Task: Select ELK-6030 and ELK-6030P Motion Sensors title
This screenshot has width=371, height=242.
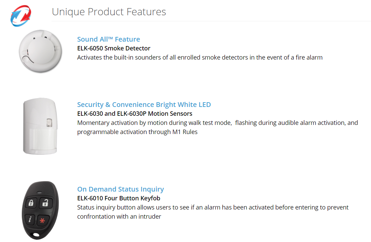Action: [135, 114]
